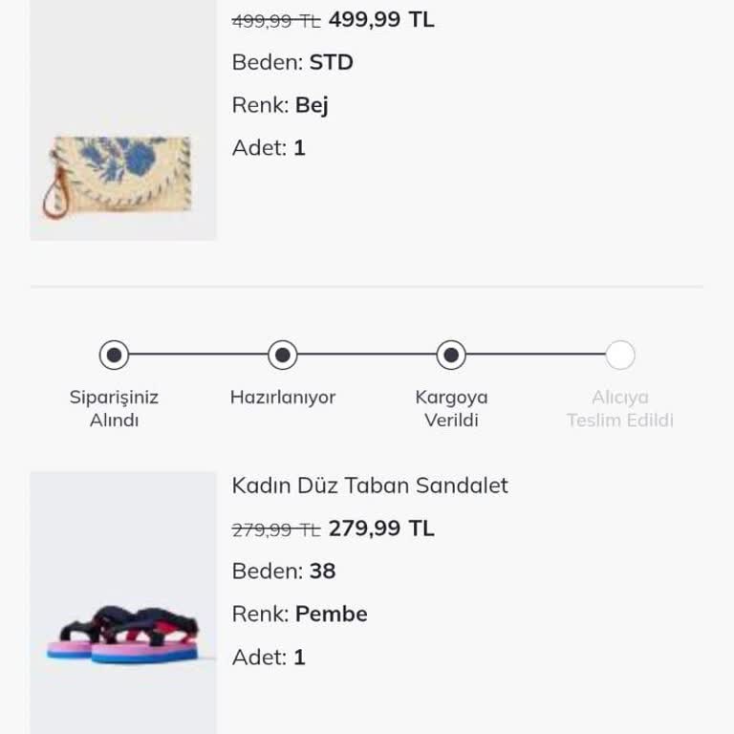The image size is (734, 734).
Task: Click the Siparişiniz Alındı status label
Action: 114,409
